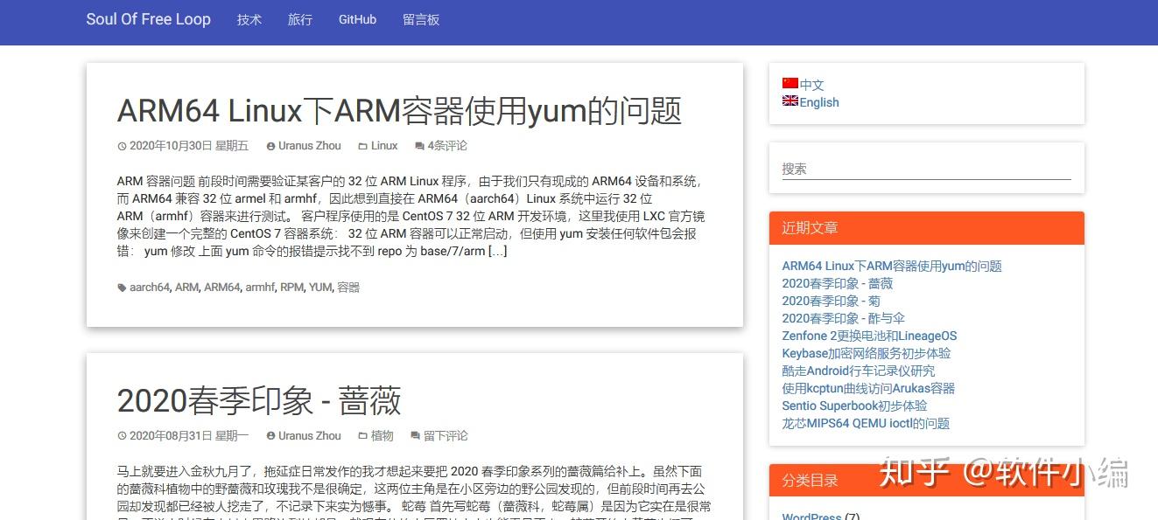Viewport: 1158px width, 520px height.
Task: Open recent post Zenfone 2更换电池和LineageOS
Action: [x=869, y=336]
